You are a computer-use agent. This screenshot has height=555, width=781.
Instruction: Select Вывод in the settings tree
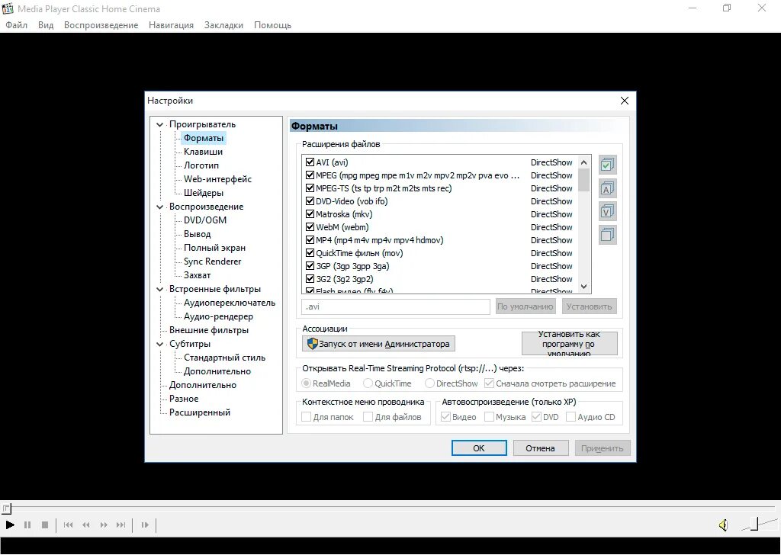[198, 234]
